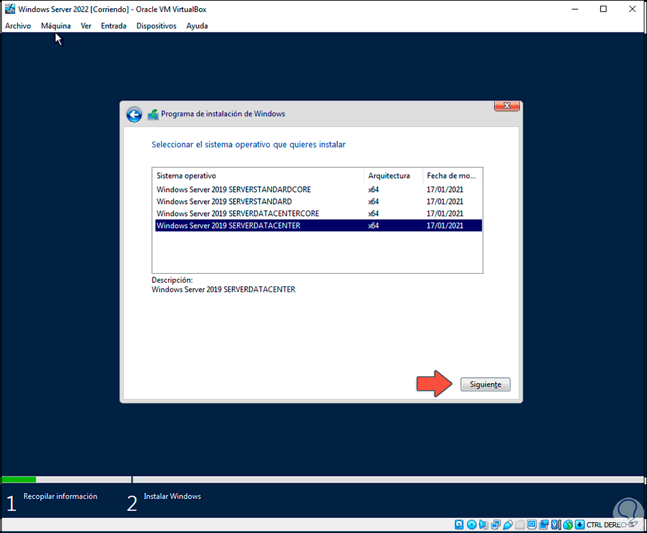Open the Entrada menu

click(114, 25)
